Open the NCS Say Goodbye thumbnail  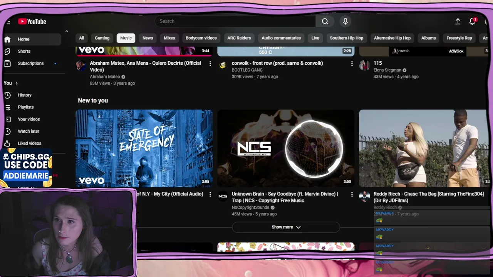(286, 148)
